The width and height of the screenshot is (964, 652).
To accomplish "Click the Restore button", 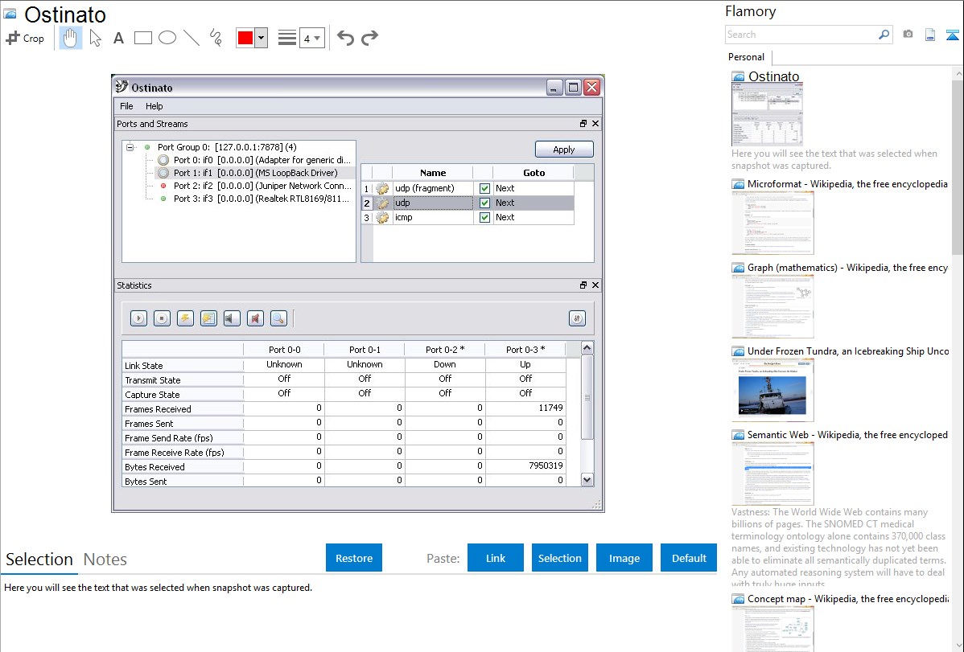I will [x=354, y=558].
